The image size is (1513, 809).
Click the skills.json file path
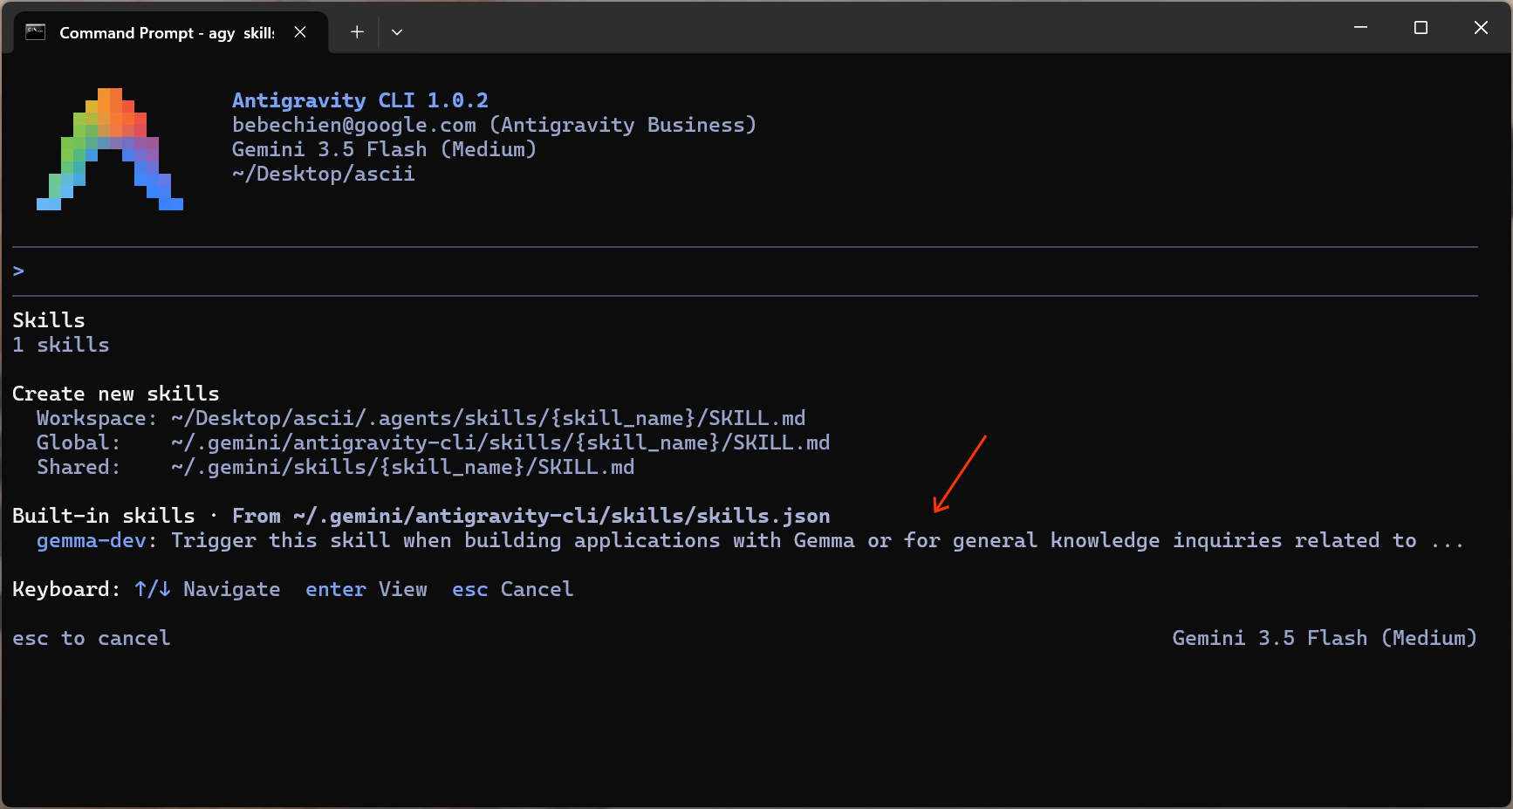click(x=562, y=517)
